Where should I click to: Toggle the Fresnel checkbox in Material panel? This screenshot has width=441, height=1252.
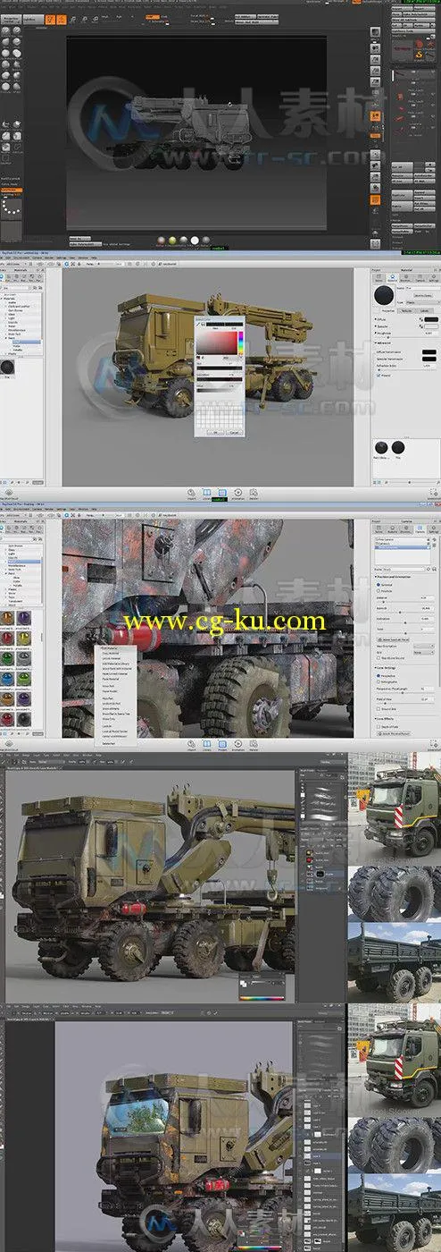(379, 376)
